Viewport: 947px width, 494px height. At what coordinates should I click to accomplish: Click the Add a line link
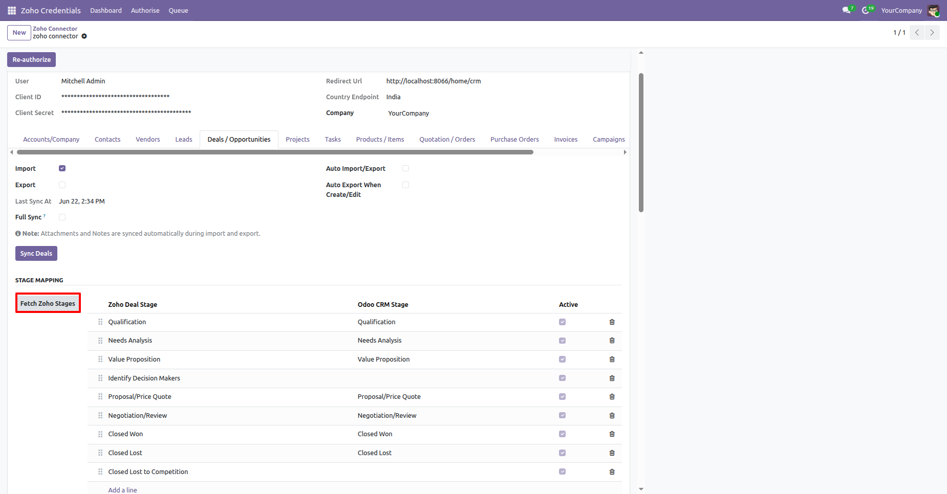coord(122,490)
